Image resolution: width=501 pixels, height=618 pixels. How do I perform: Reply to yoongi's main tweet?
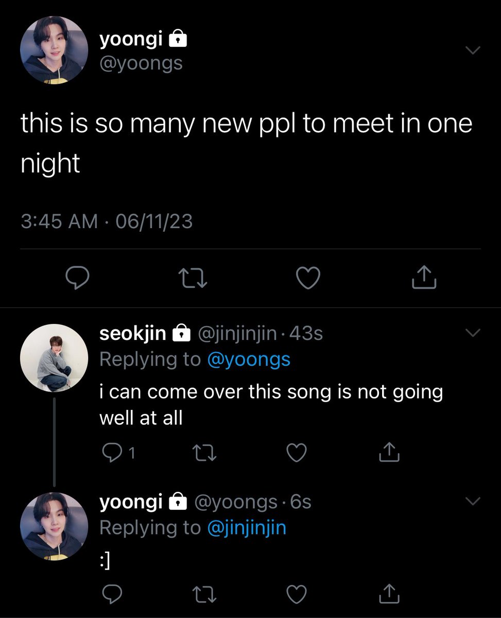pyautogui.click(x=79, y=279)
